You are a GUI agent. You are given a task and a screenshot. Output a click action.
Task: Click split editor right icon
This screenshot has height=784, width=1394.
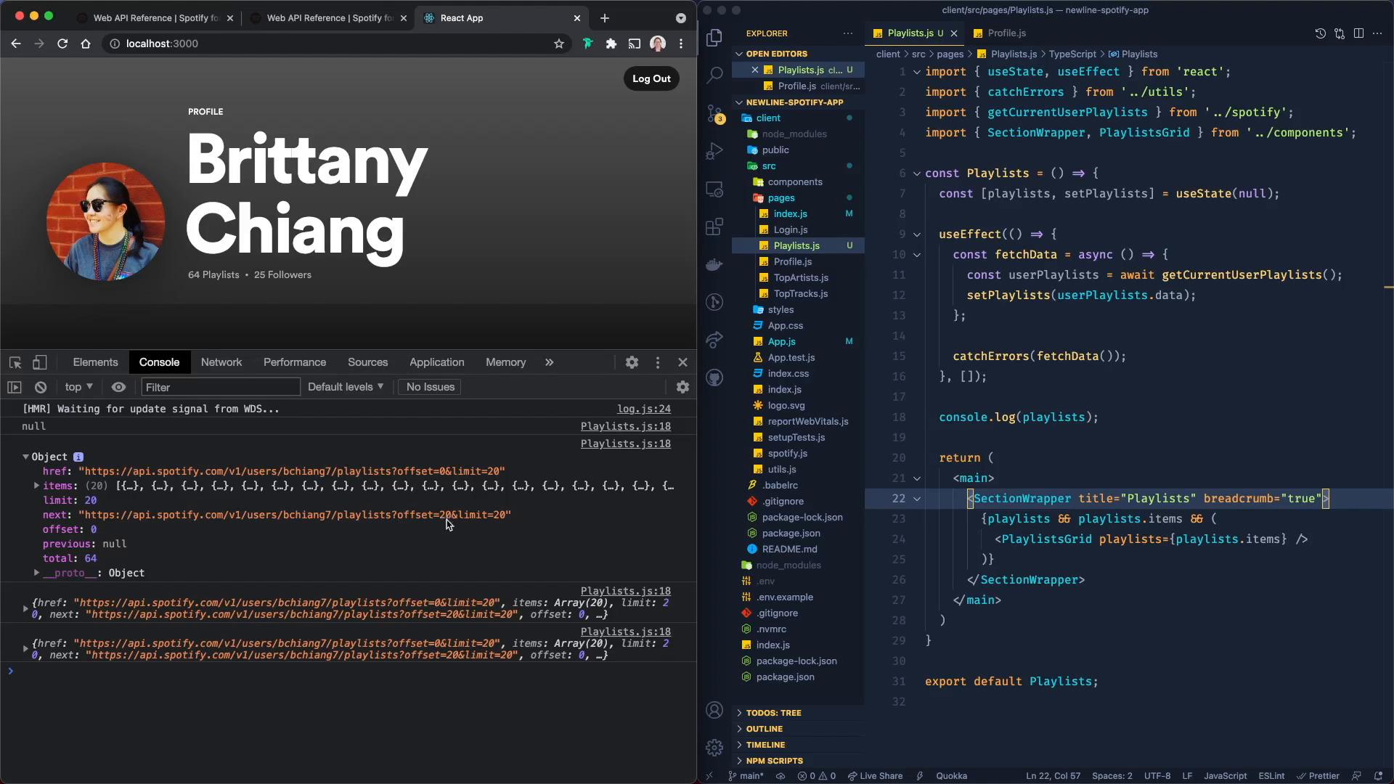[x=1358, y=33]
